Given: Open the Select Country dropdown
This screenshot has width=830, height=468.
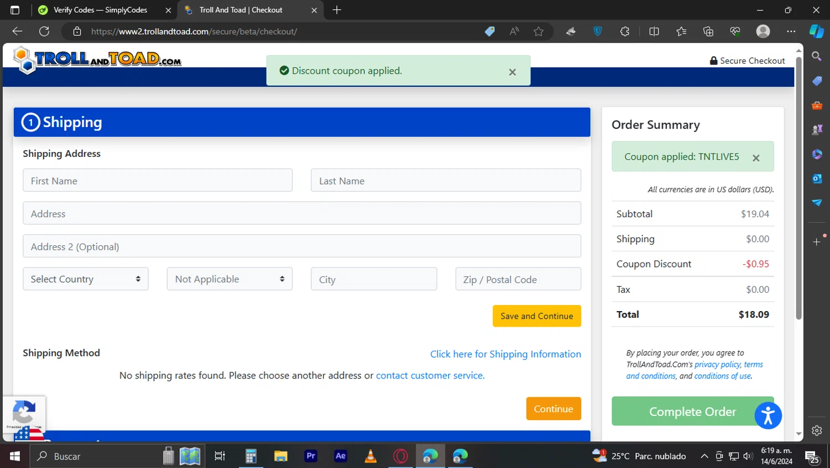Looking at the screenshot, I should 86,279.
